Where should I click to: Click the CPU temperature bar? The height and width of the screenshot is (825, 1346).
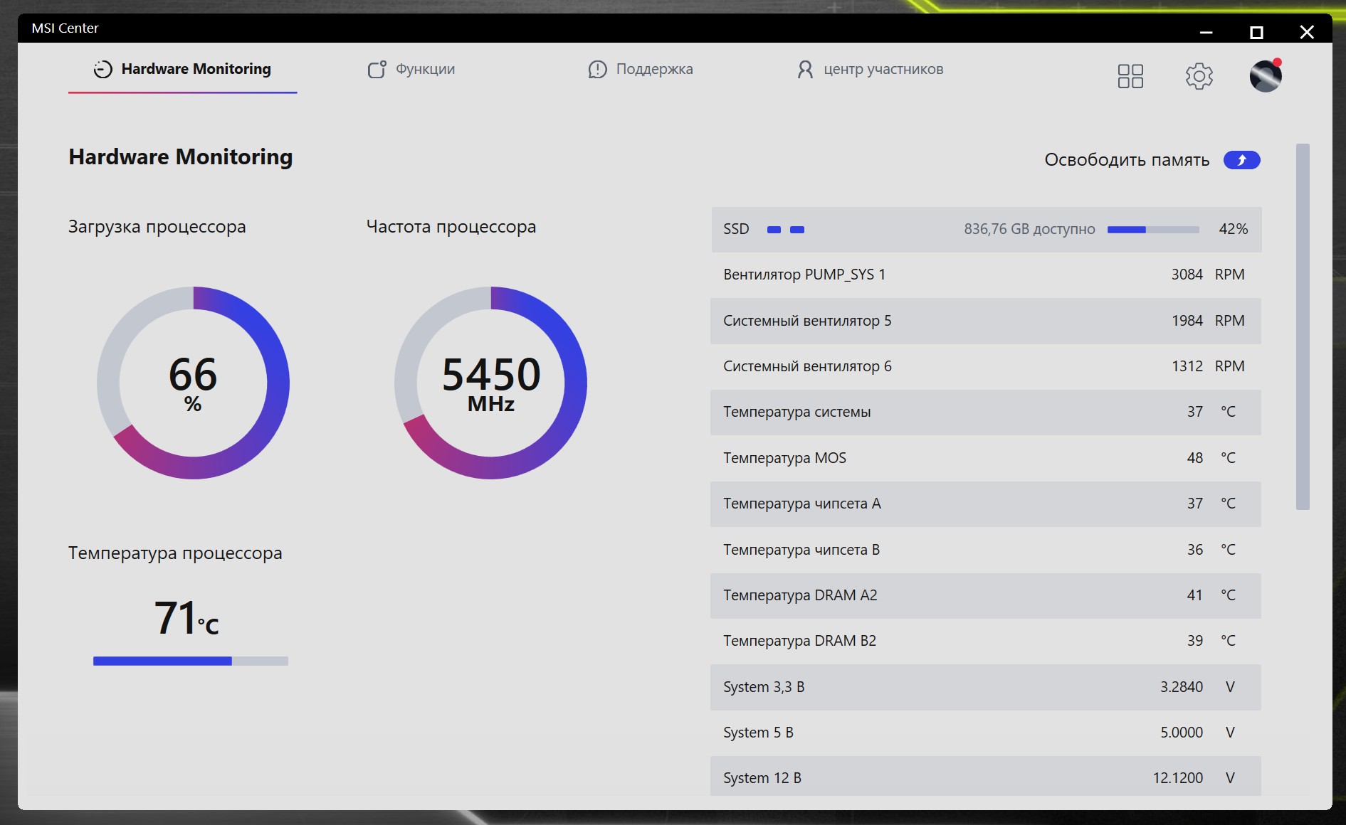coord(191,661)
